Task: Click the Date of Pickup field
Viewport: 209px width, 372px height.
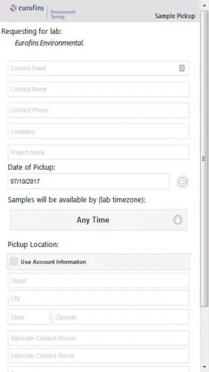Action: [89, 181]
